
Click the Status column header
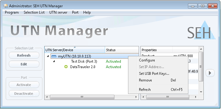(x=122, y=50)
